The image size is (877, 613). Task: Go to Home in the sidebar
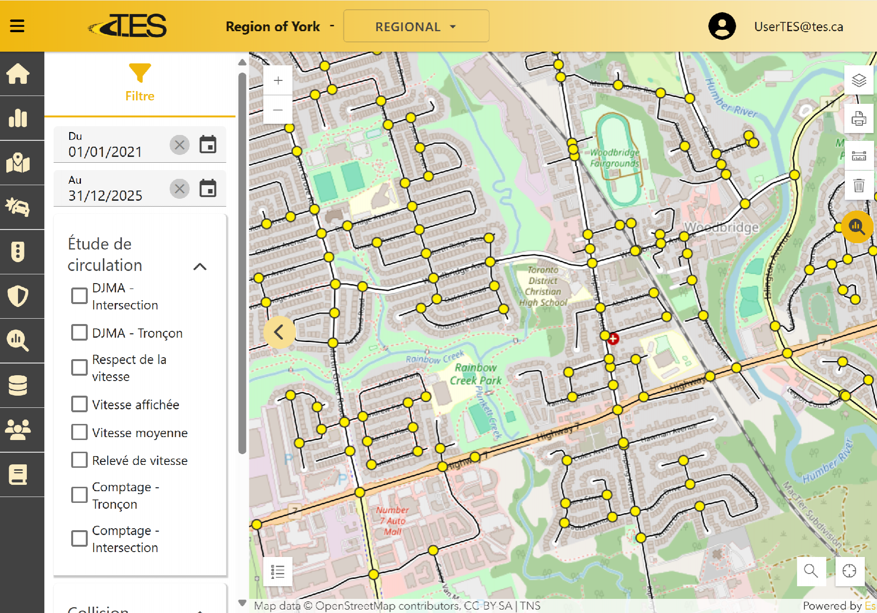(x=18, y=74)
